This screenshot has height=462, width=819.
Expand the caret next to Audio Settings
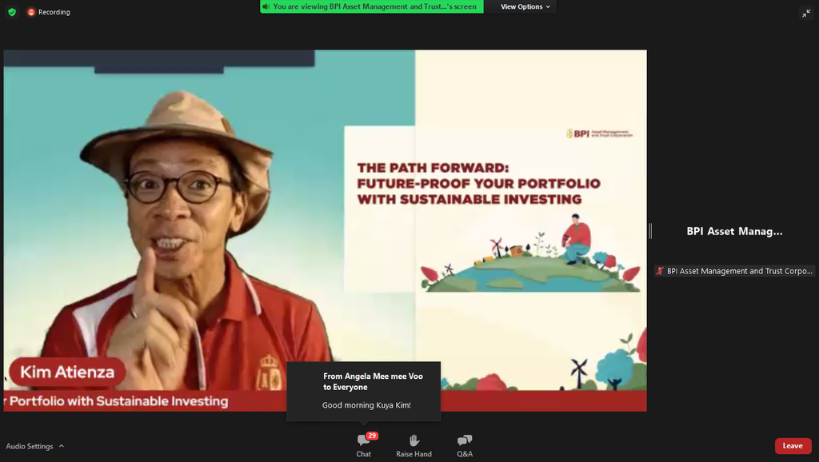click(62, 446)
